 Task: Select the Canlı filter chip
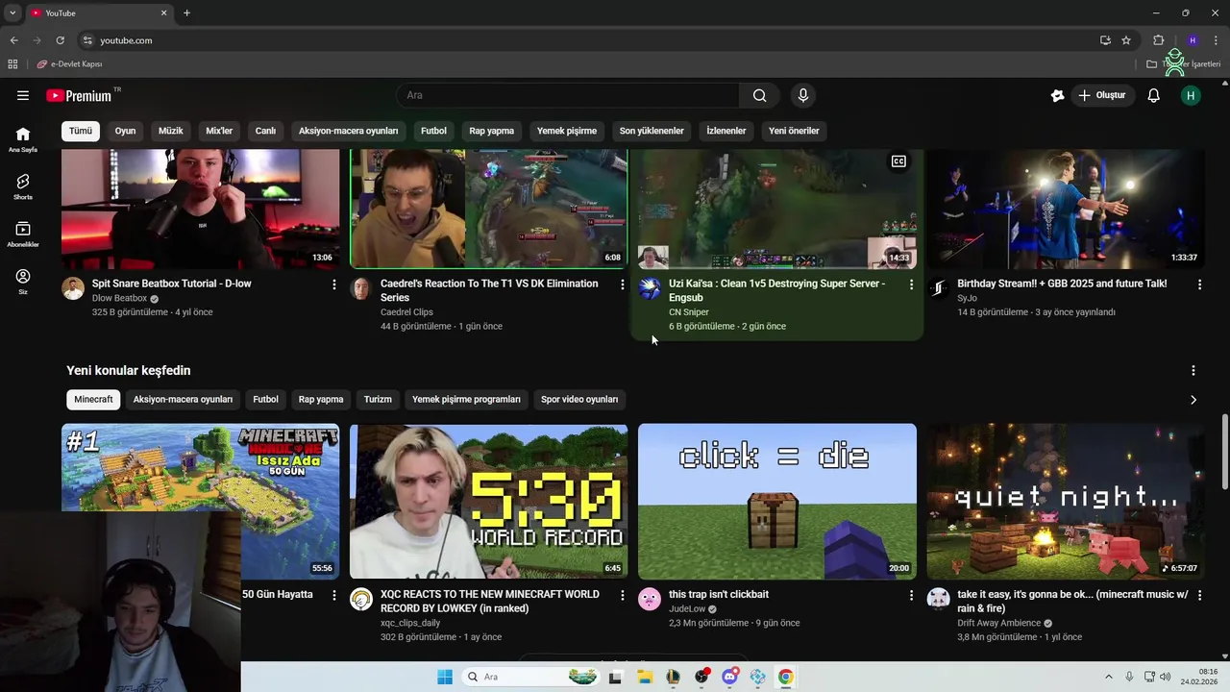(x=265, y=131)
